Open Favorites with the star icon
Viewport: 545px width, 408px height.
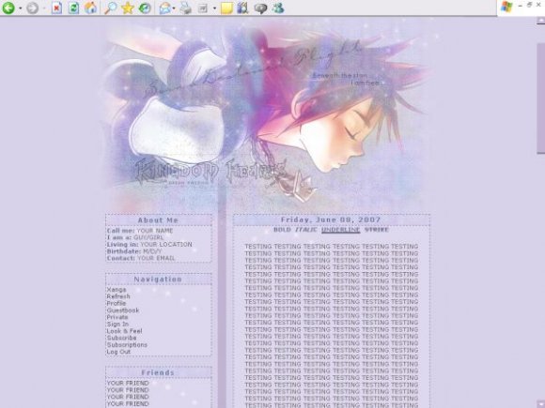click(x=128, y=8)
